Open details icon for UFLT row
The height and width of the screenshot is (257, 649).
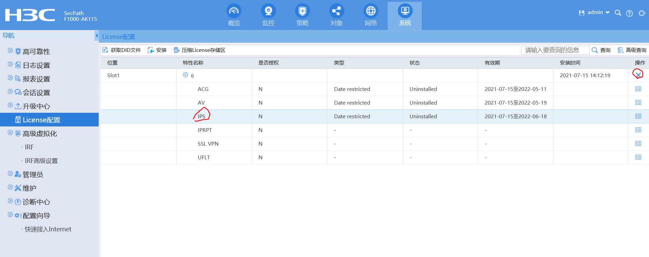pos(638,157)
